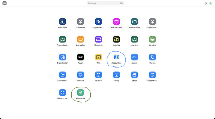Viewport: 215px width, 119px height.
Task: Open the Framework app icon
Action: coord(80,21)
